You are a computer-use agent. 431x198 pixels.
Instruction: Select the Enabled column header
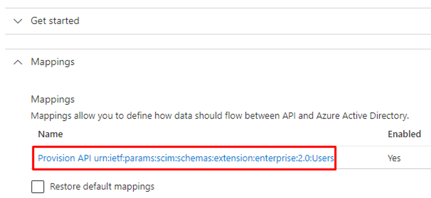coord(404,134)
